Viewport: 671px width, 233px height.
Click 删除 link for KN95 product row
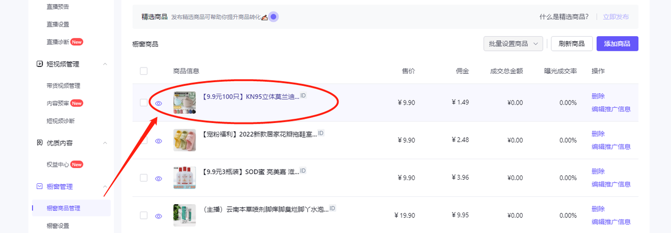coord(598,96)
